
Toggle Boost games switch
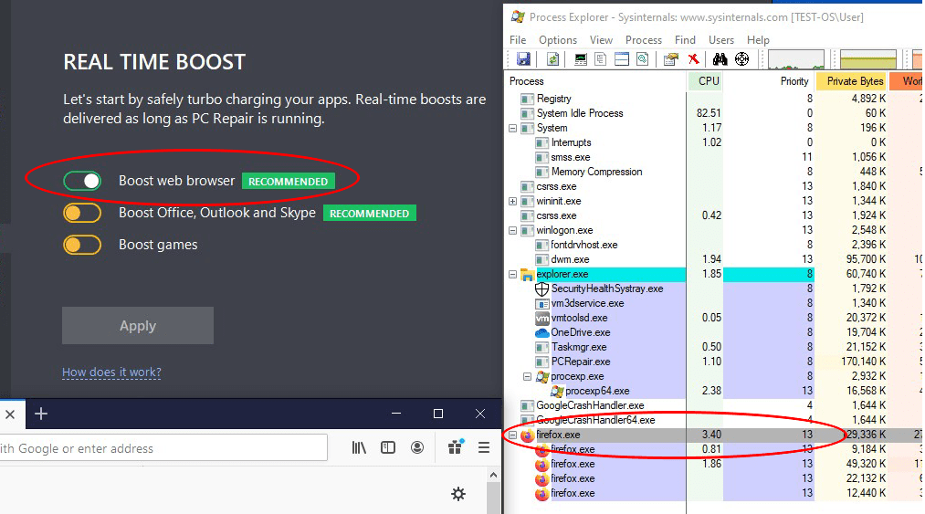[82, 245]
